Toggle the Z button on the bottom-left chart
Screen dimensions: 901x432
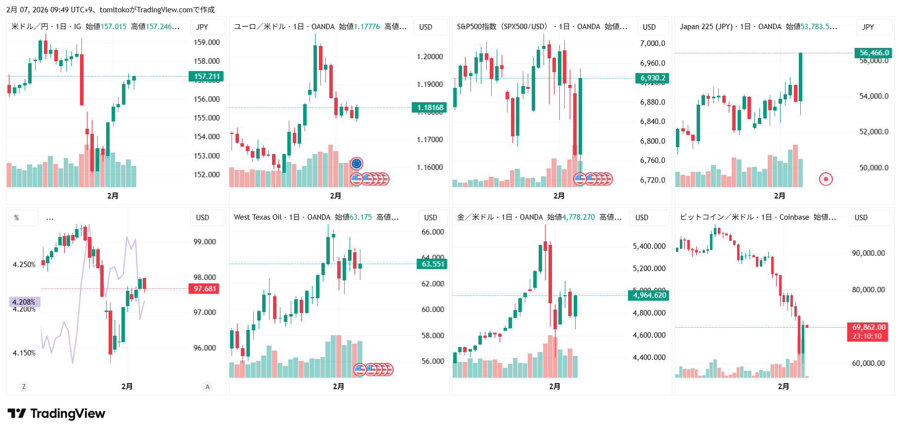[x=24, y=387]
